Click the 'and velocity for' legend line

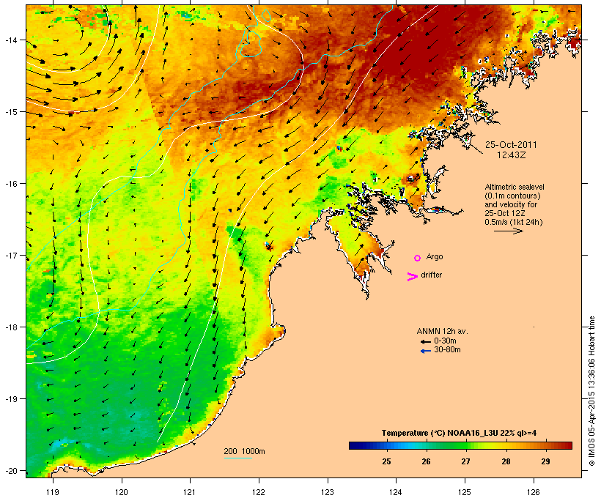click(x=511, y=204)
